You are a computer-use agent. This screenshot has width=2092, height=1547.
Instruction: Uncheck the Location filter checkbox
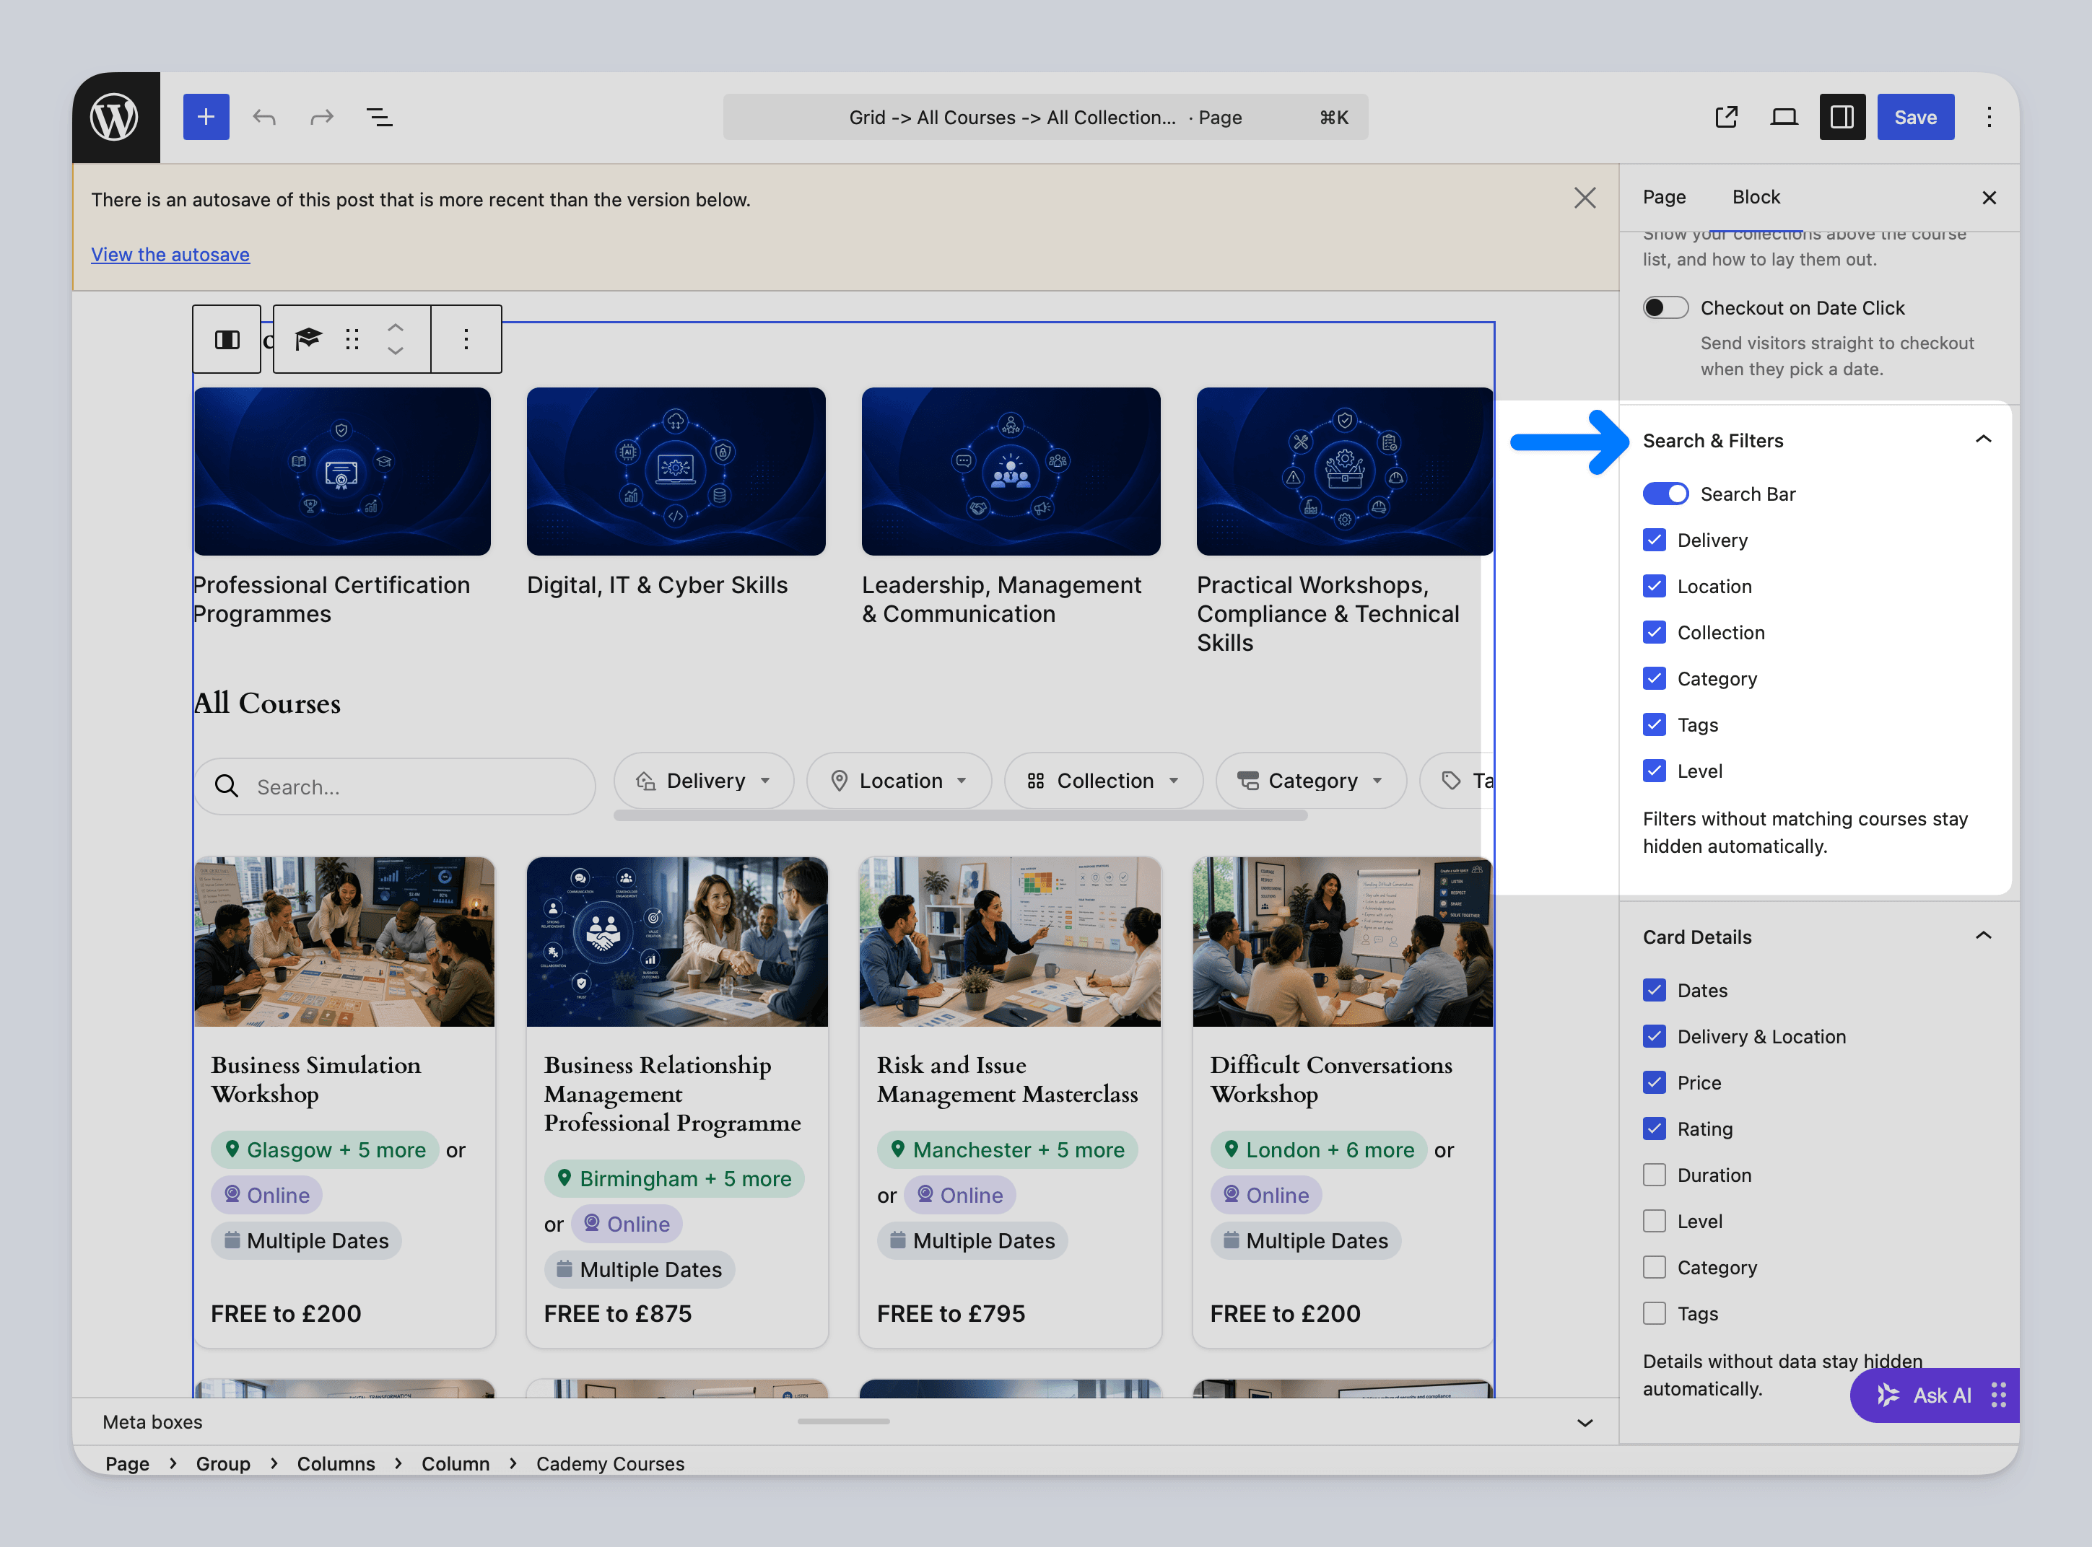[x=1655, y=586]
